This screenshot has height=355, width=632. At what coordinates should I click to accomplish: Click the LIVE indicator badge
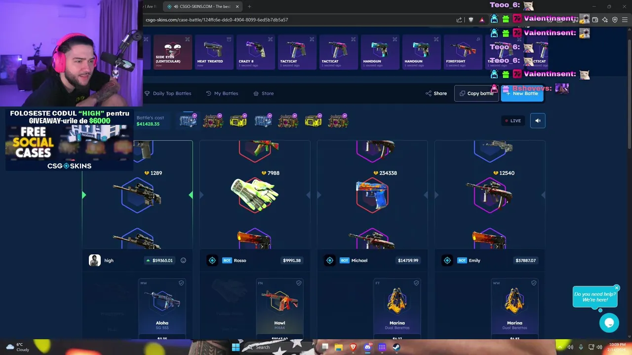(513, 121)
